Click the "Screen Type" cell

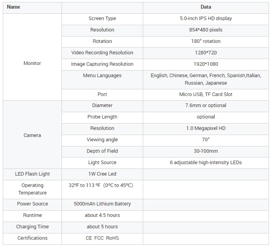pyautogui.click(x=102, y=19)
